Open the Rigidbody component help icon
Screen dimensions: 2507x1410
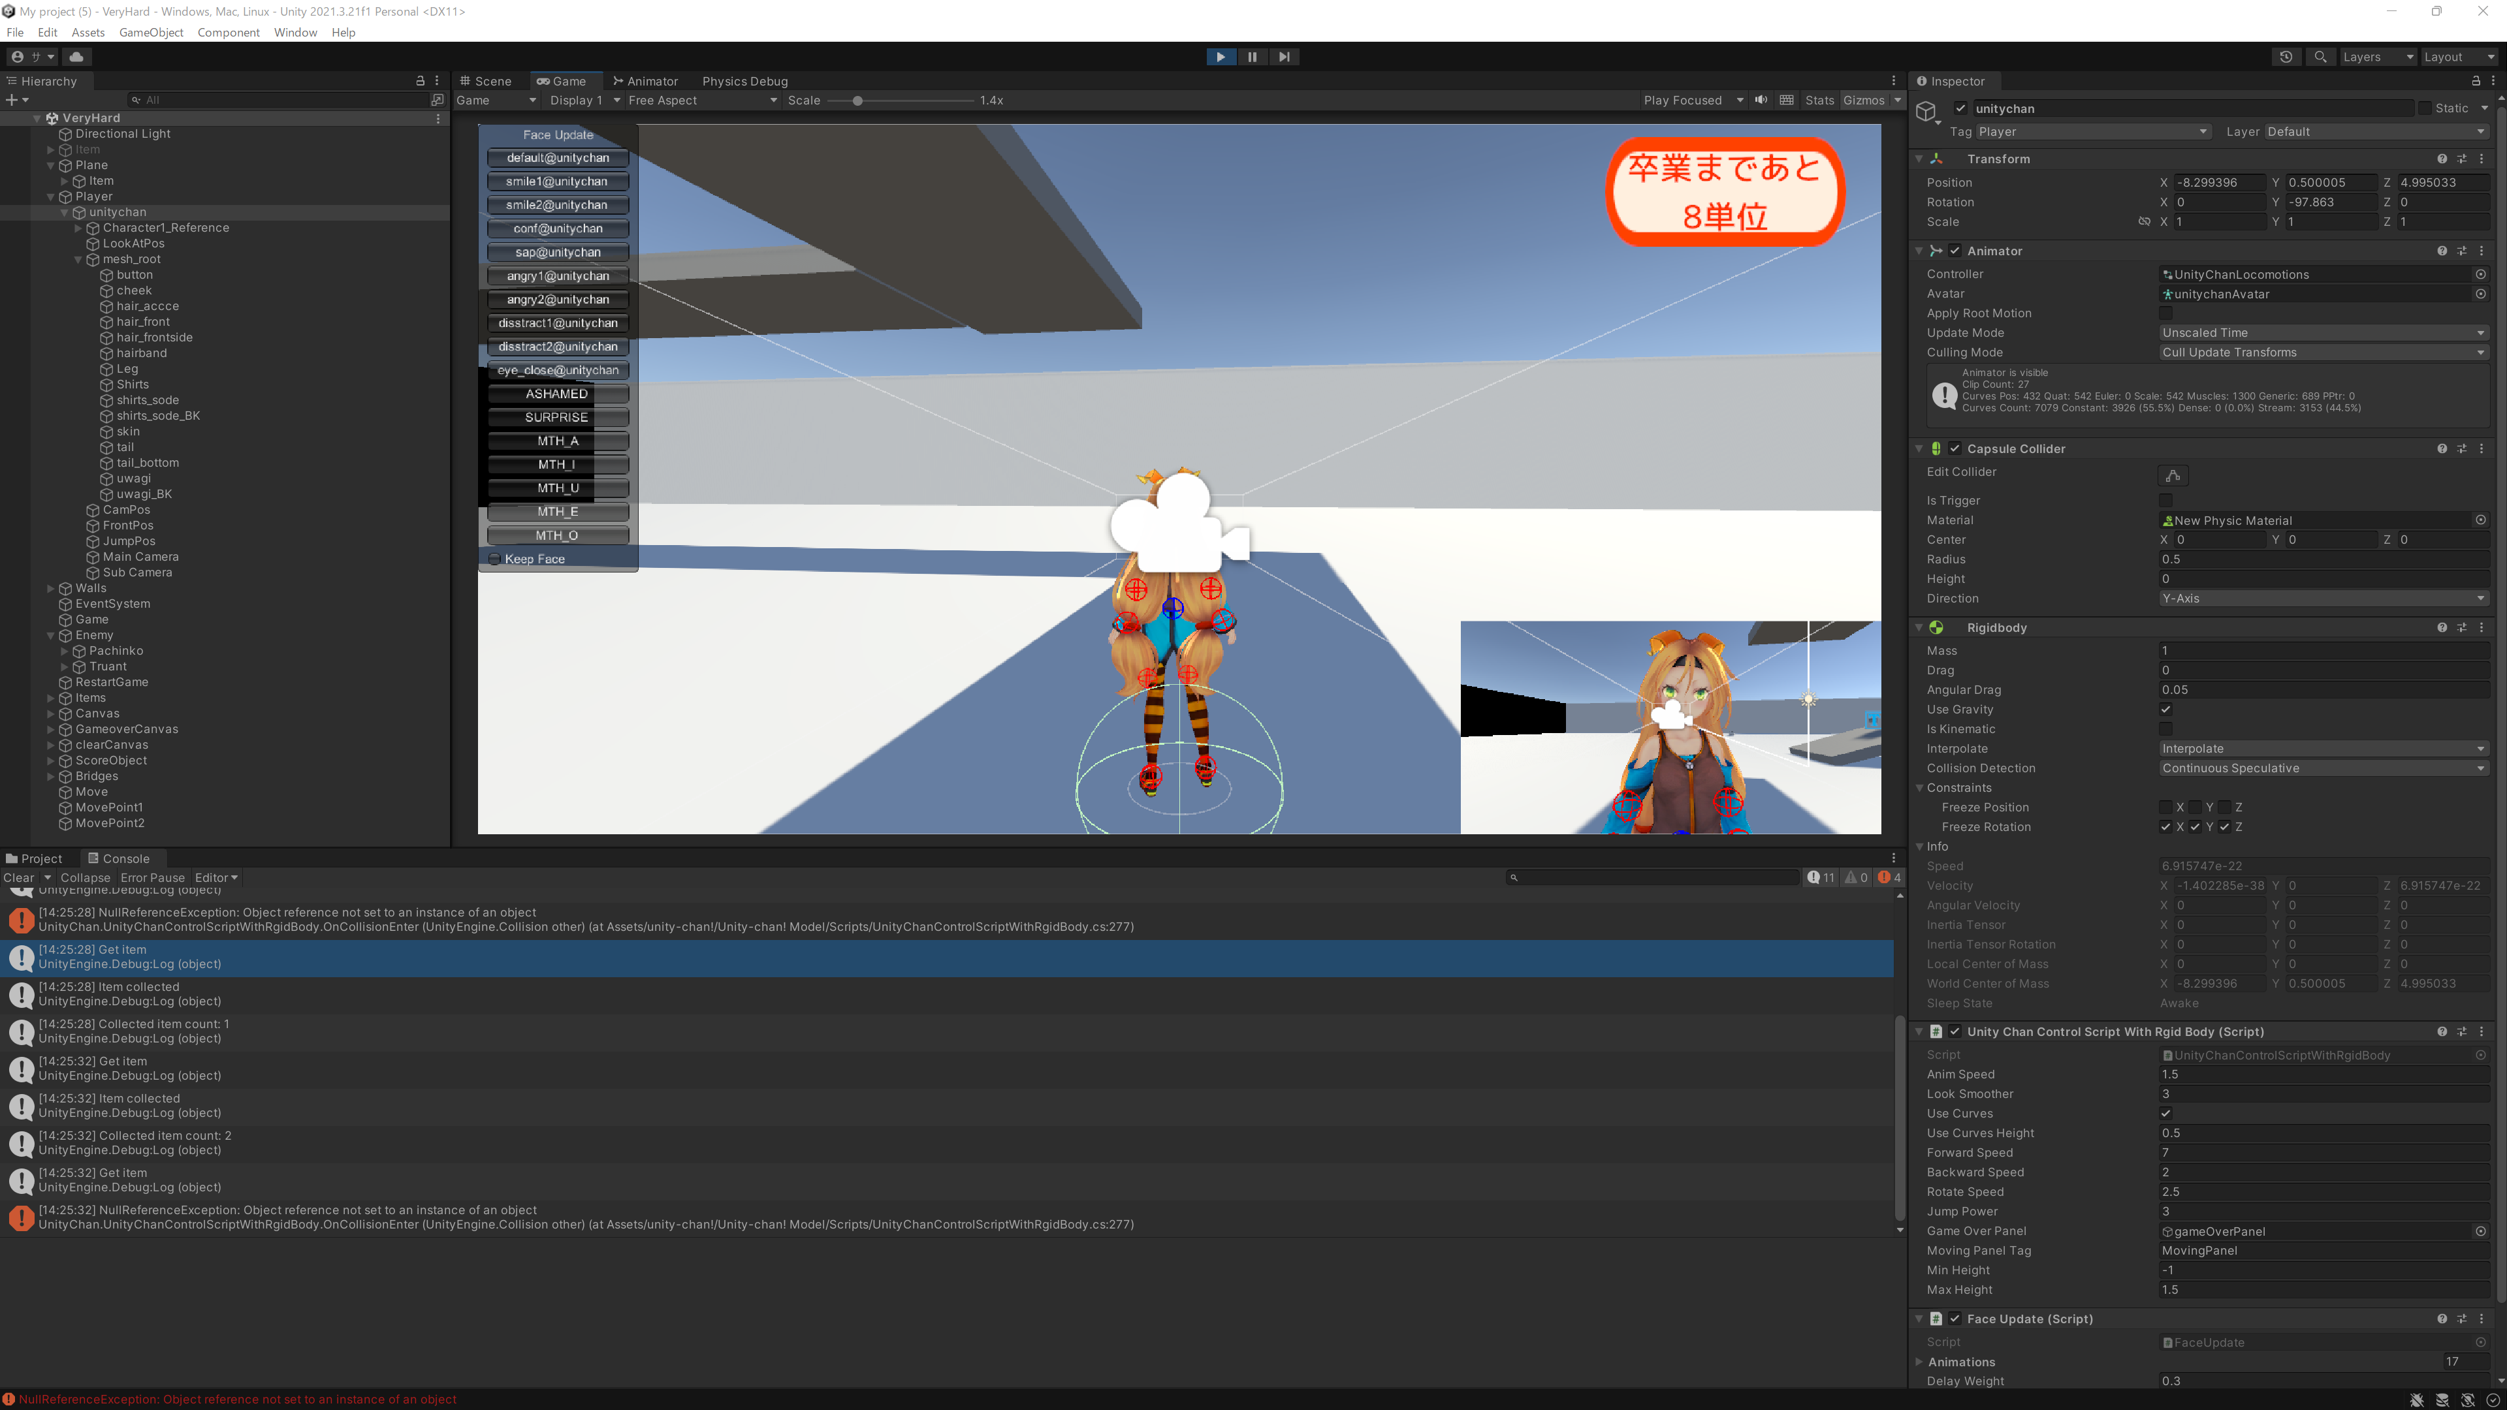click(2442, 627)
